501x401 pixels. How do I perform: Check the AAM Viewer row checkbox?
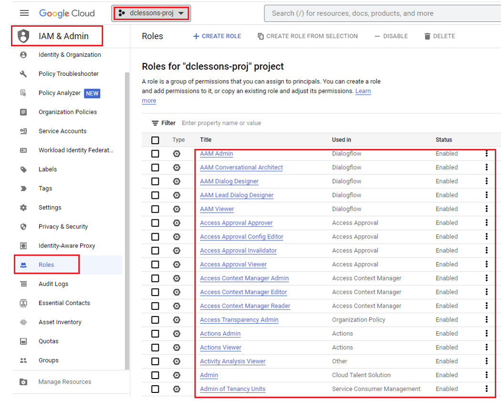(155, 209)
